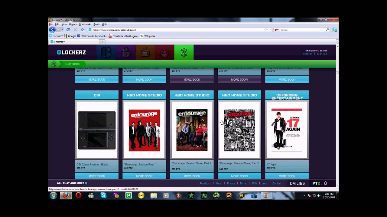The width and height of the screenshot is (387, 217).
Task: Open the orange TV navigation icon
Action: [145, 52]
